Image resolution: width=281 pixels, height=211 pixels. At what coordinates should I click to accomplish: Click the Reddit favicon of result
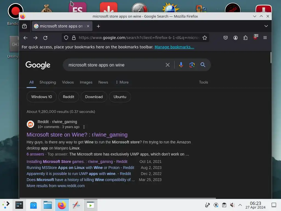(x=30, y=124)
